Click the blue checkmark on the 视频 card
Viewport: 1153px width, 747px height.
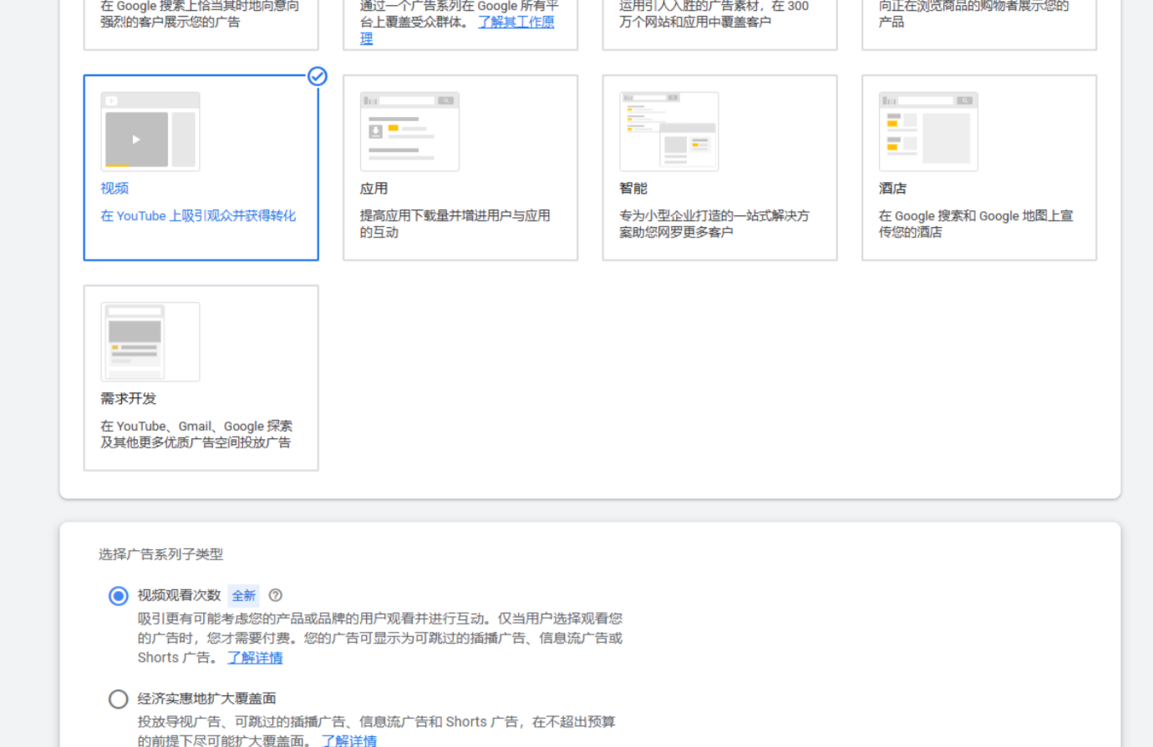[317, 77]
